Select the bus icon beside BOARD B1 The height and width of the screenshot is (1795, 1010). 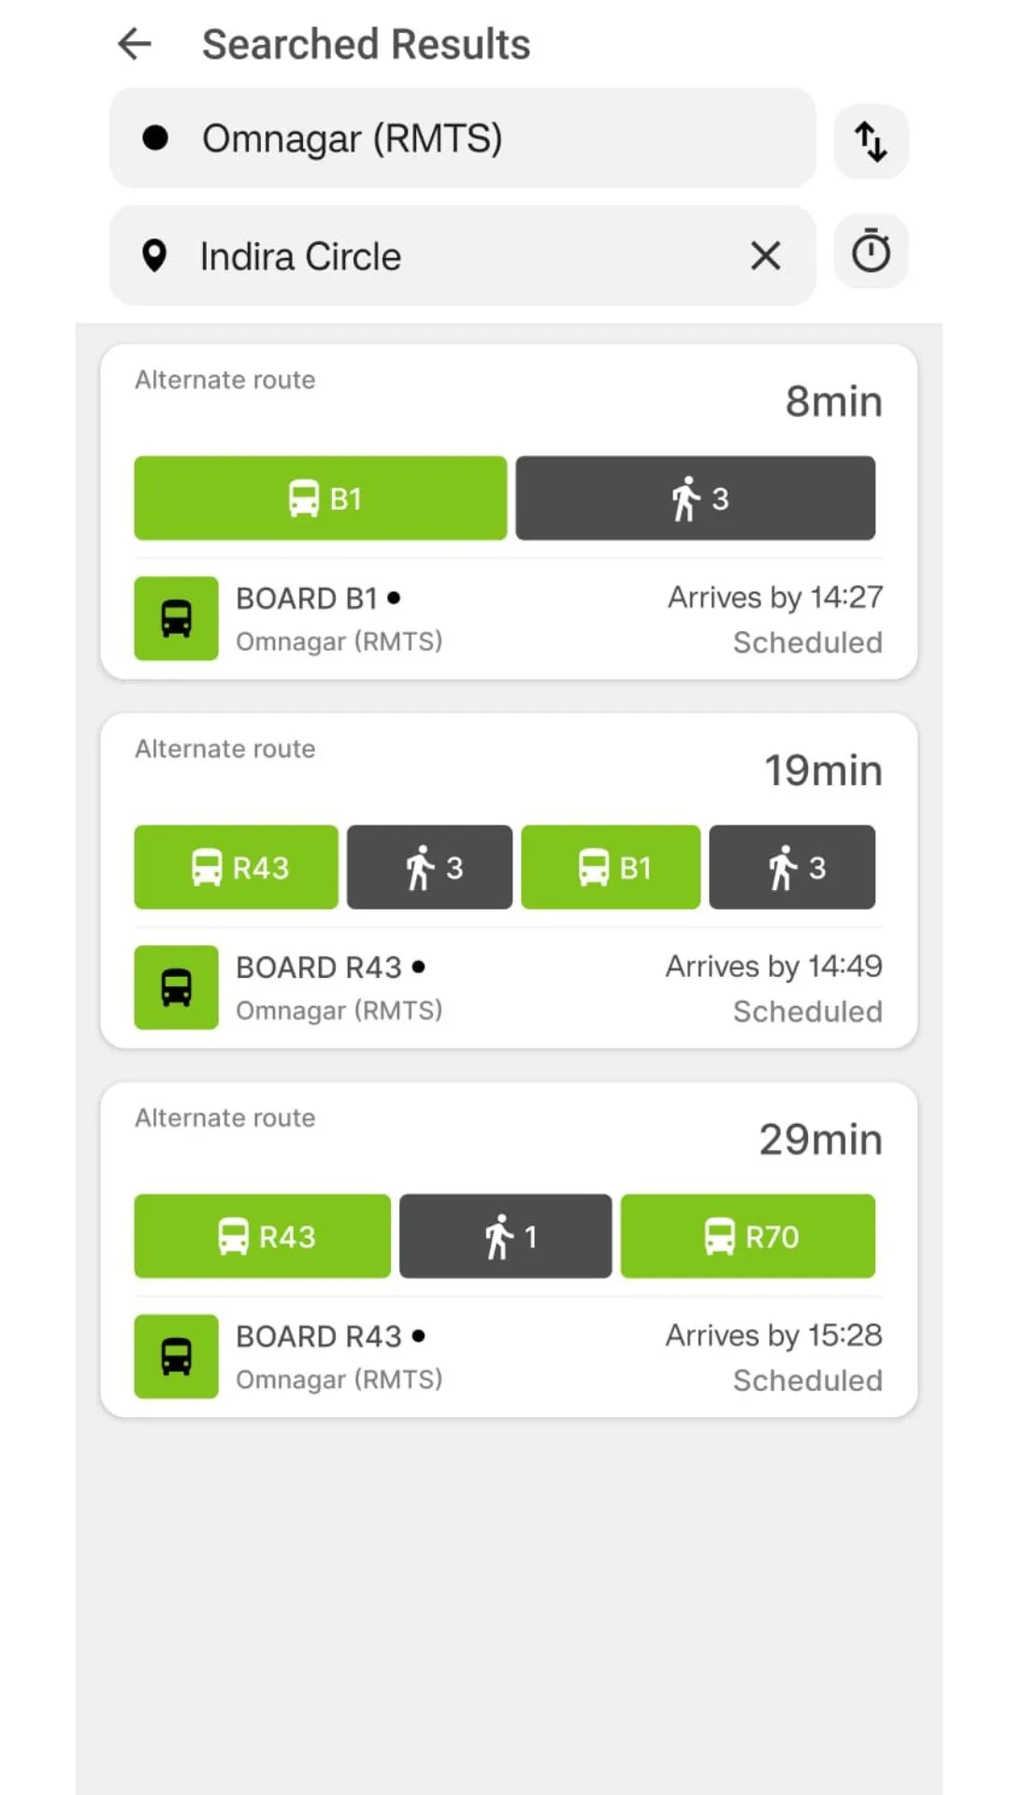pyautogui.click(x=176, y=619)
